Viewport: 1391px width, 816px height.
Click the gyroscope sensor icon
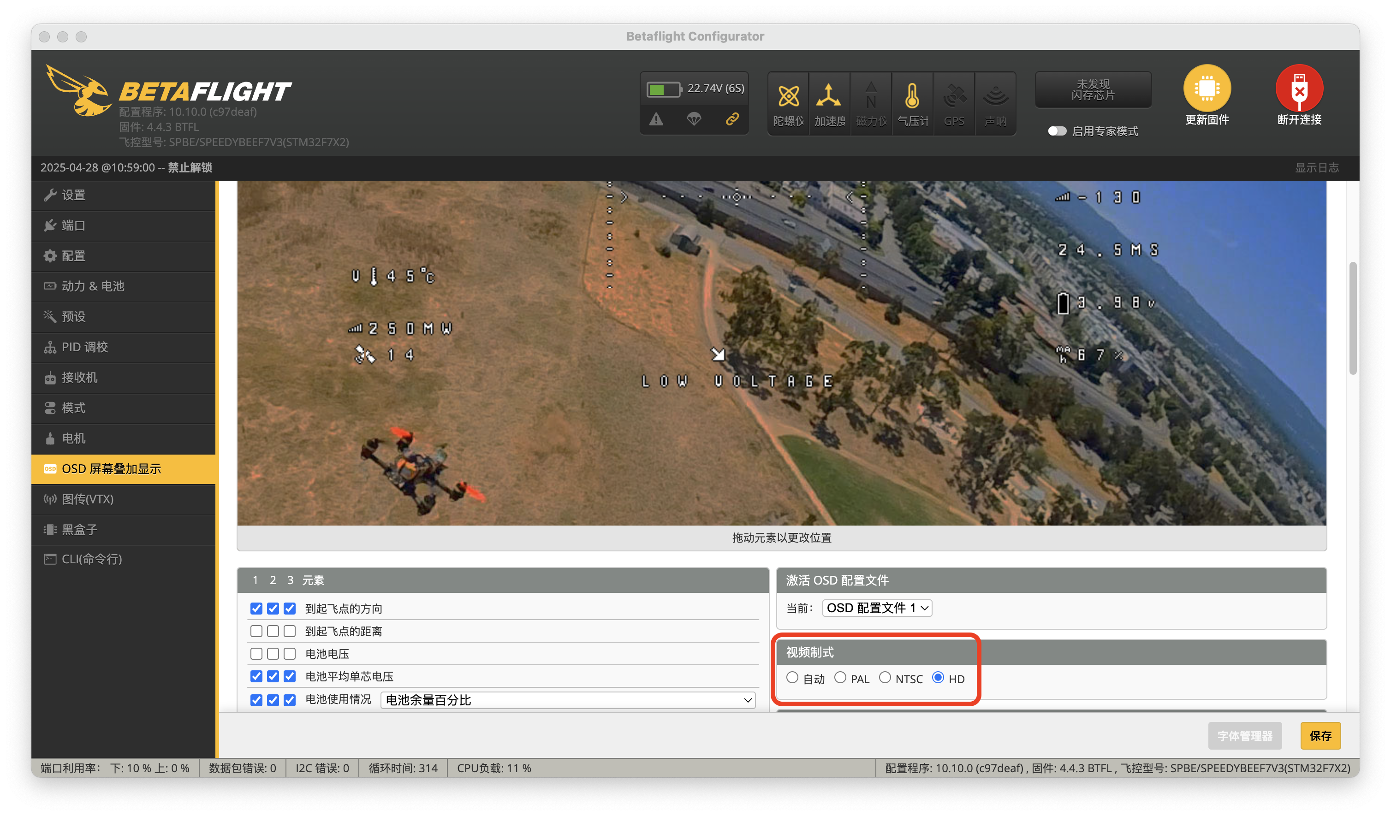coord(788,96)
